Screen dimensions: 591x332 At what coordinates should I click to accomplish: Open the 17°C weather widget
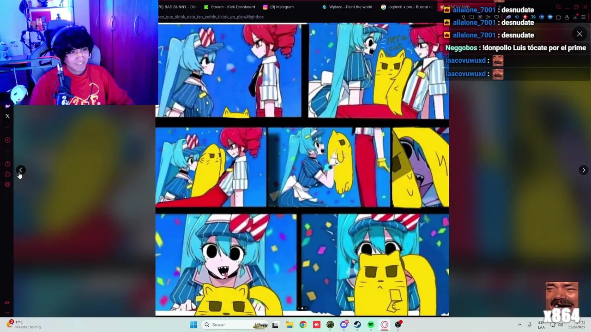click(x=24, y=325)
